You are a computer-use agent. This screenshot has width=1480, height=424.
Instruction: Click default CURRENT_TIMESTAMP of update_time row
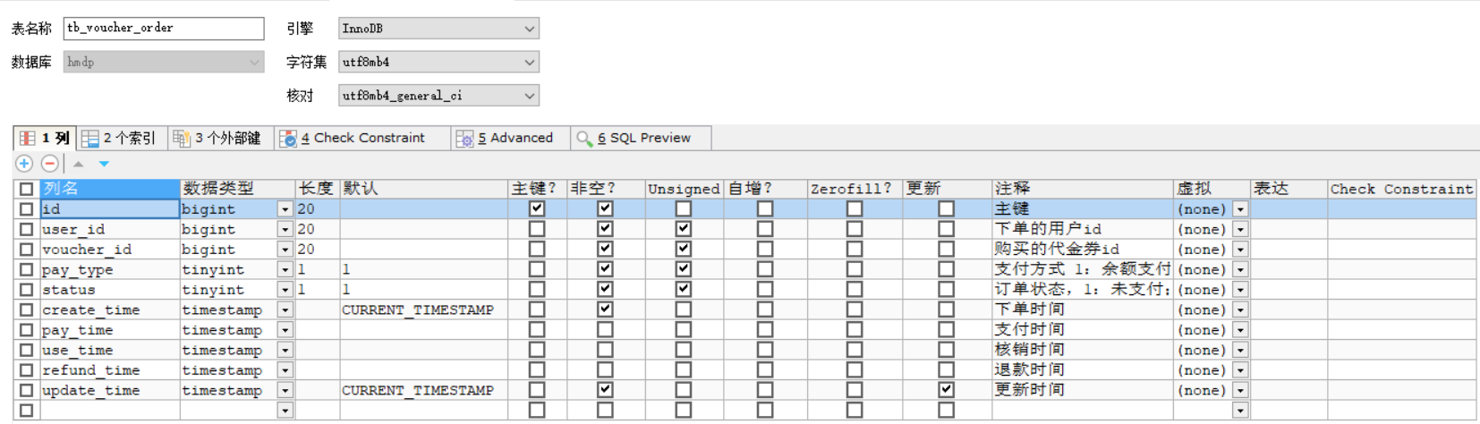(423, 390)
